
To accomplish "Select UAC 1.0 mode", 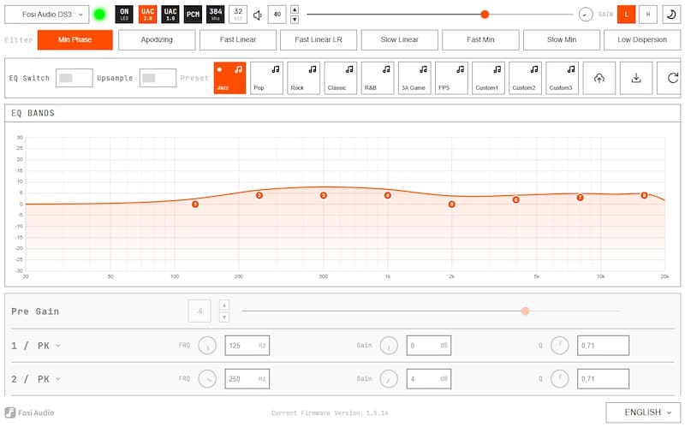I will 170,15.
